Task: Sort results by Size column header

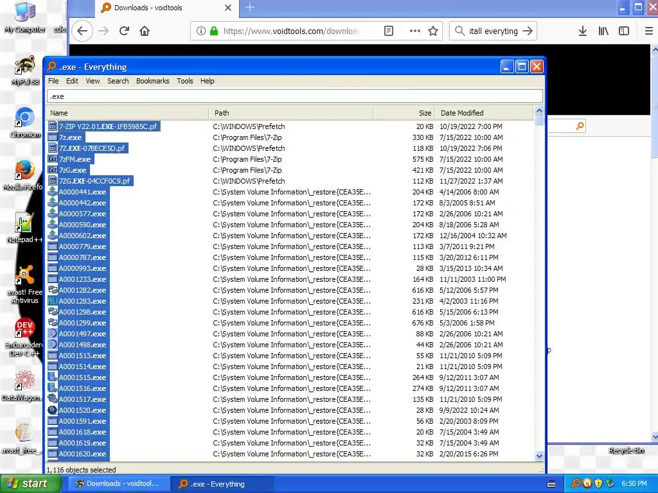Action: [404, 113]
